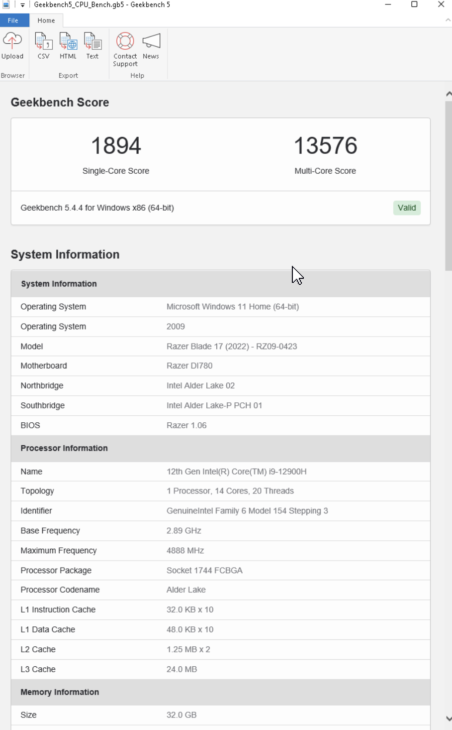Click the 2.89 GHz base frequency

click(184, 531)
